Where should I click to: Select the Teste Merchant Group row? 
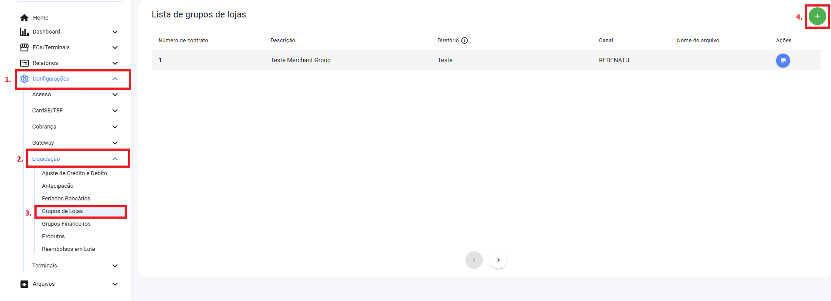300,61
